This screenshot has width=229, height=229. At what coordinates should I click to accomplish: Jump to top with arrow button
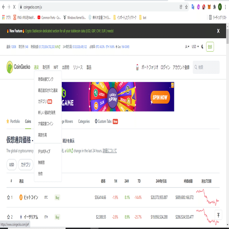click(x=218, y=215)
